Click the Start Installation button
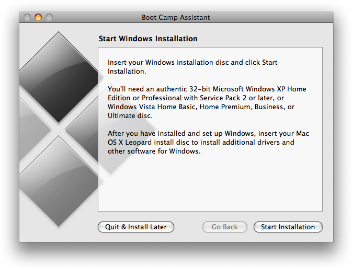 (x=288, y=227)
